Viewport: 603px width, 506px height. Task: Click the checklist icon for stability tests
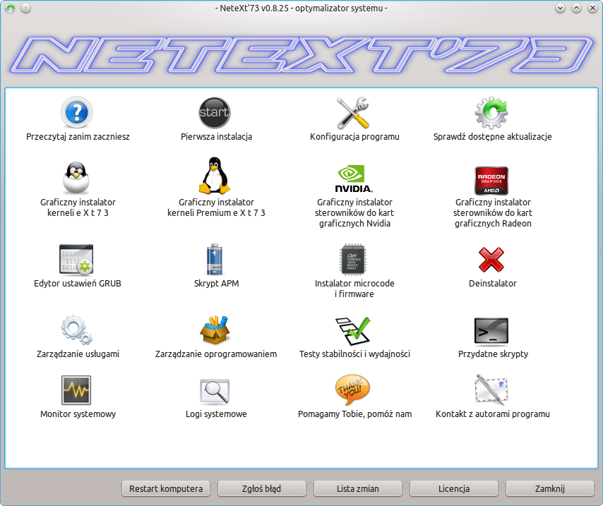pyautogui.click(x=353, y=331)
